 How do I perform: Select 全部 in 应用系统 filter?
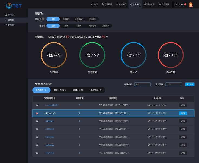click(53, 19)
